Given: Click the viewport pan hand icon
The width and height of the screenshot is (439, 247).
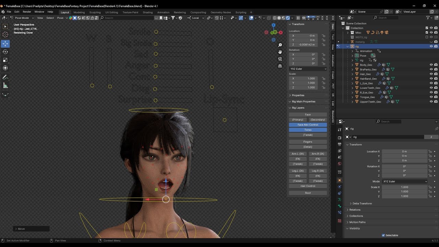Looking at the screenshot, I should [280, 52].
